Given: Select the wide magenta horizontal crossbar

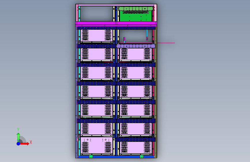Looking at the screenshot, I should point(116,23).
